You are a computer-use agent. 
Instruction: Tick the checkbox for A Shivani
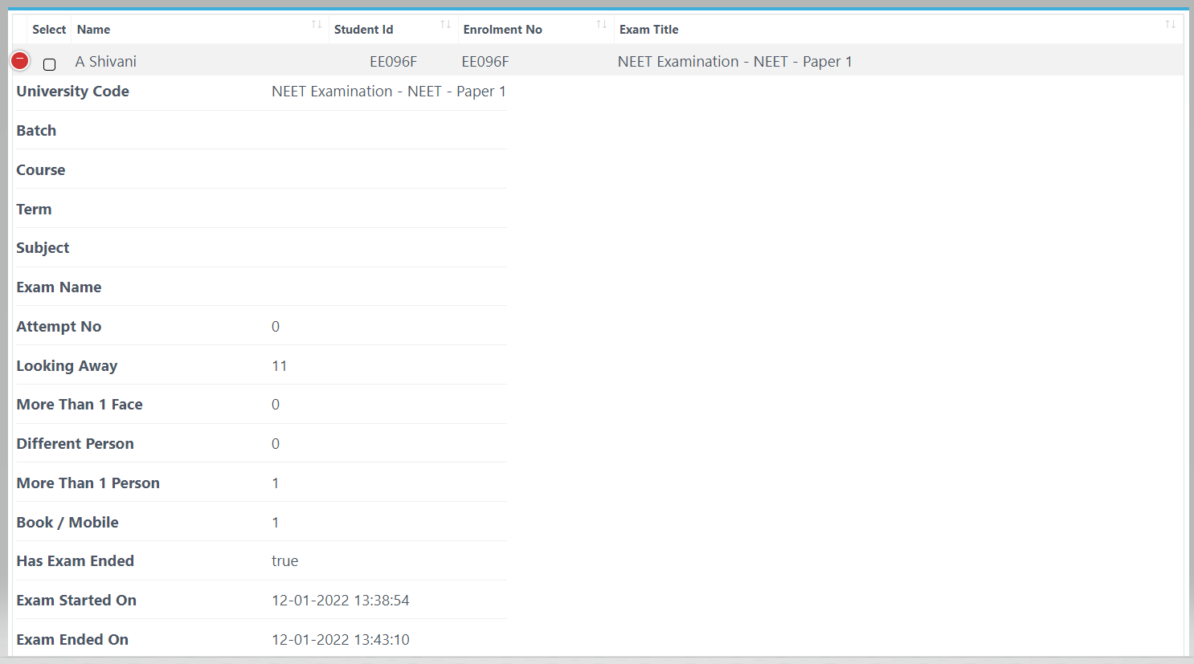49,64
